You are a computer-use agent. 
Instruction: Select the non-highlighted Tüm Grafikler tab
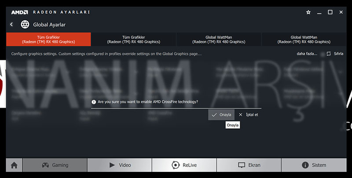[x=133, y=40]
